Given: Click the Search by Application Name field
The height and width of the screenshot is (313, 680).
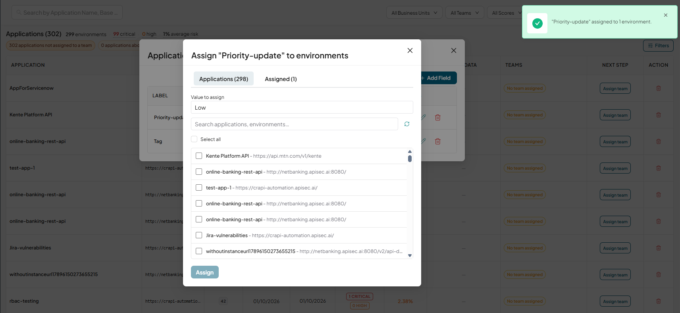Looking at the screenshot, I should [67, 12].
